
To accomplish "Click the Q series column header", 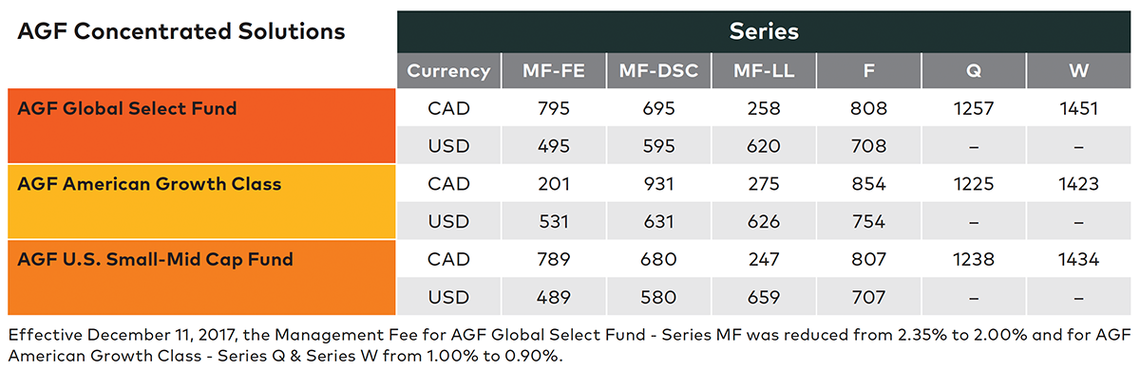I will (975, 70).
